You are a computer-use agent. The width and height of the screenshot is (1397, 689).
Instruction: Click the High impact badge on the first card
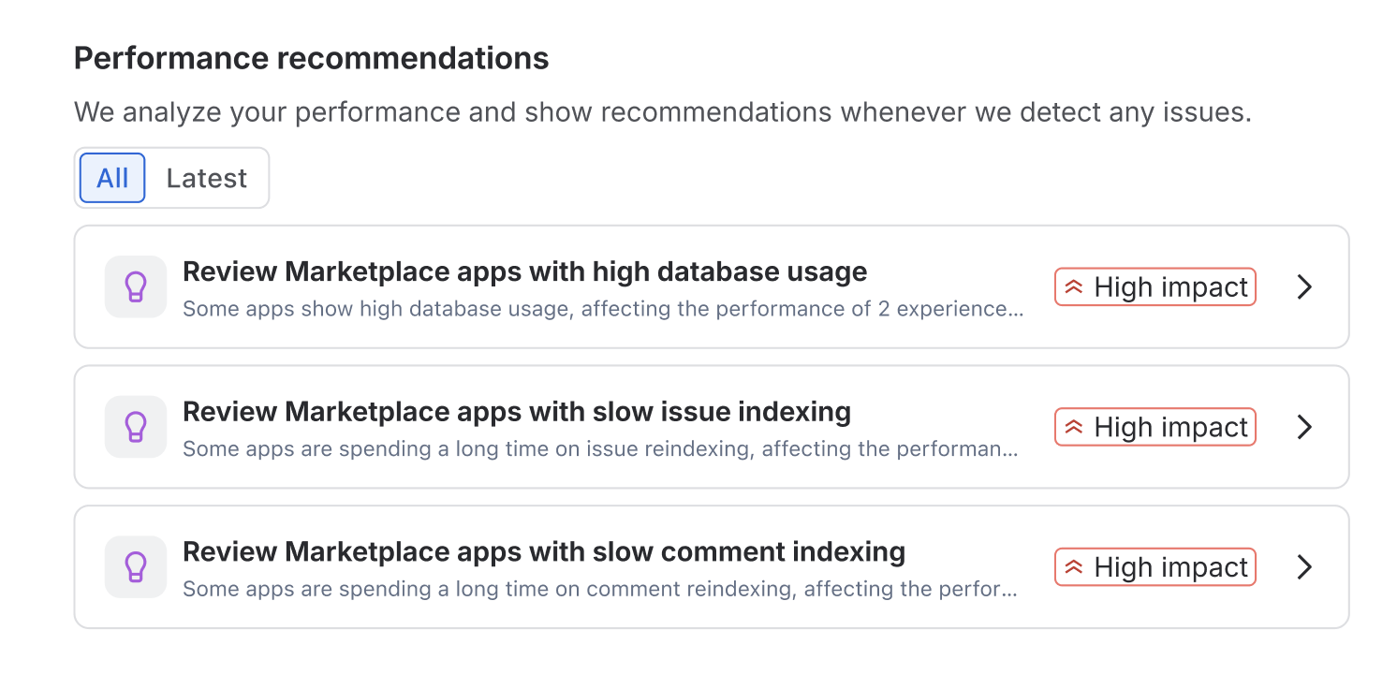coord(1154,286)
